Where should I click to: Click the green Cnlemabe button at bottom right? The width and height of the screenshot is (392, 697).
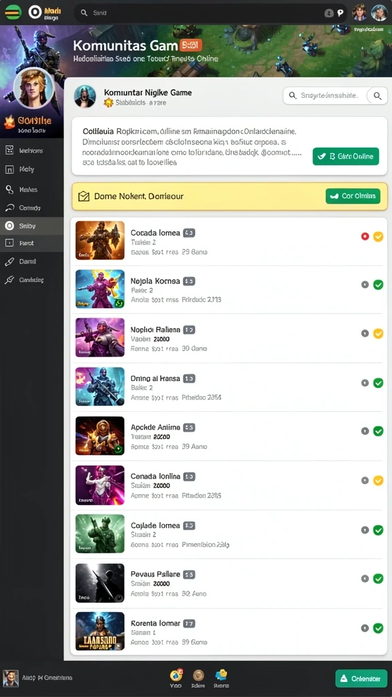(x=361, y=679)
